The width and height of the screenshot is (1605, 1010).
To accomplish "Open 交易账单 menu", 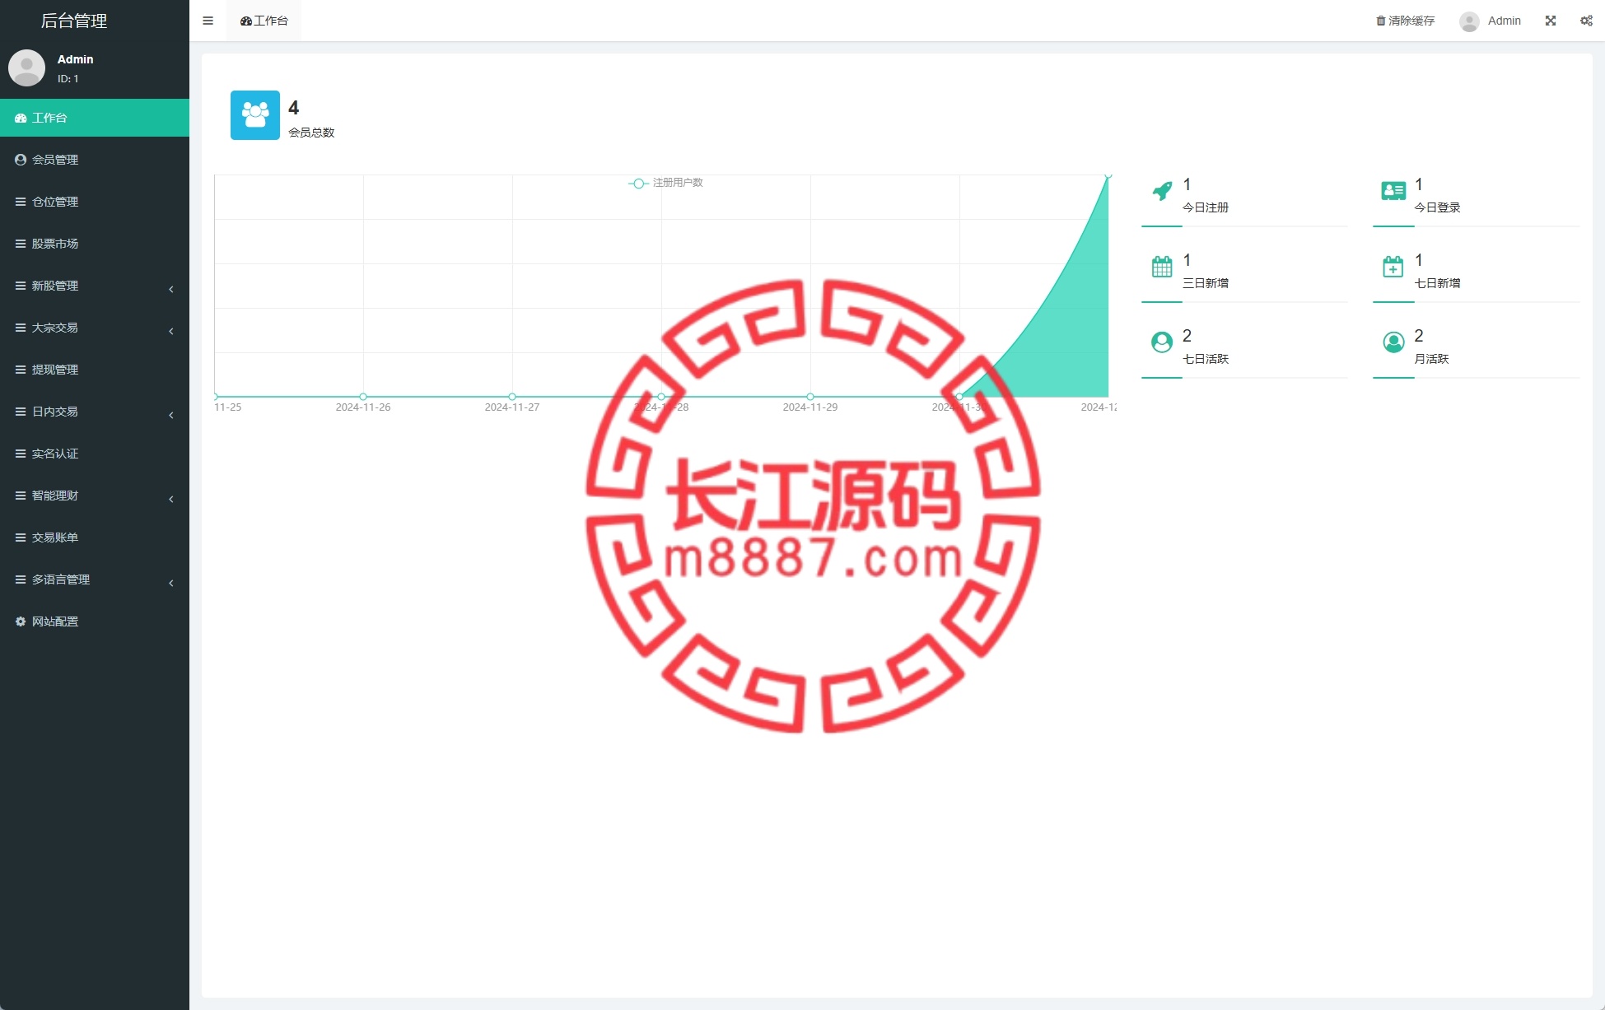I will (x=95, y=538).
